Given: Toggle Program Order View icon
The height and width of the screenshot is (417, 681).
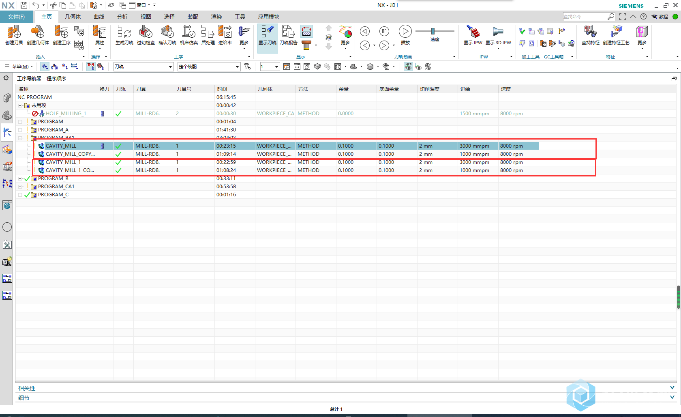Looking at the screenshot, I should 45,67.
